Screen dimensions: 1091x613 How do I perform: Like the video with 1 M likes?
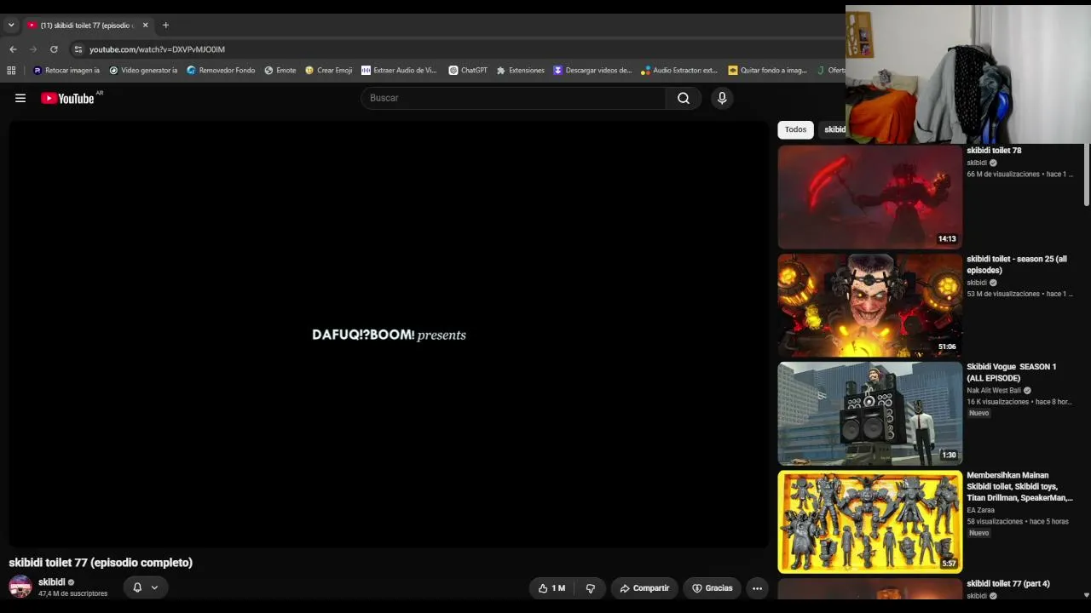(x=551, y=588)
